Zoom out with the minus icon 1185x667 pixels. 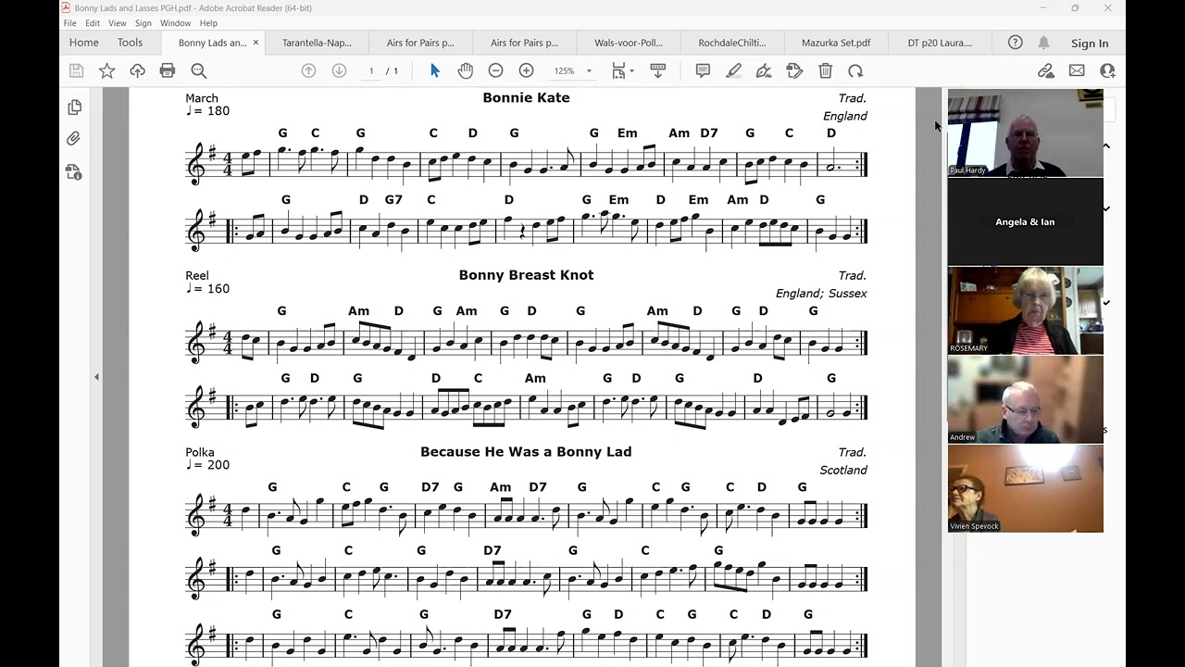point(495,70)
